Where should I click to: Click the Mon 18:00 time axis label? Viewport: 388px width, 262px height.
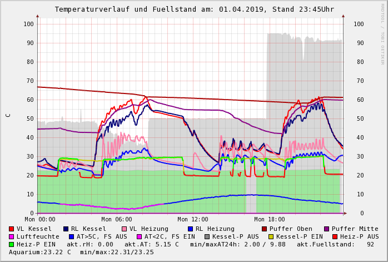click(270, 220)
